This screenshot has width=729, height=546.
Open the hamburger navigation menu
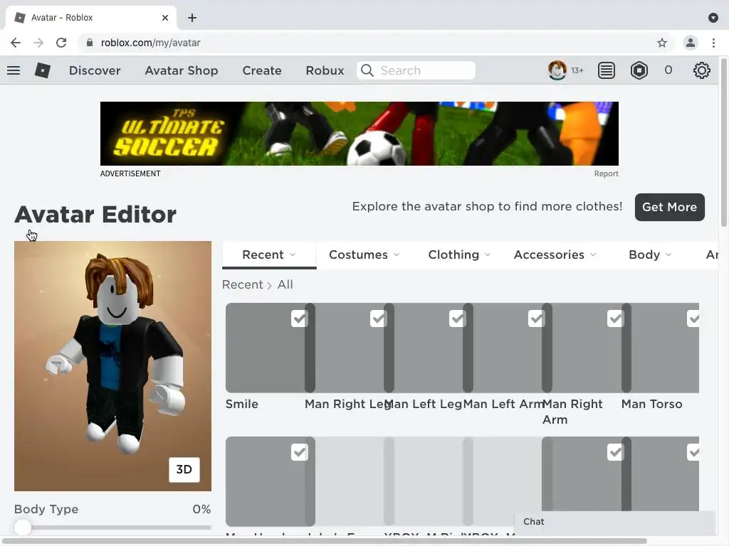[x=14, y=70]
